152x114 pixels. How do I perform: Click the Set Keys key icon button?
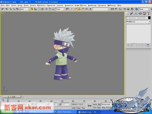coord(90,106)
